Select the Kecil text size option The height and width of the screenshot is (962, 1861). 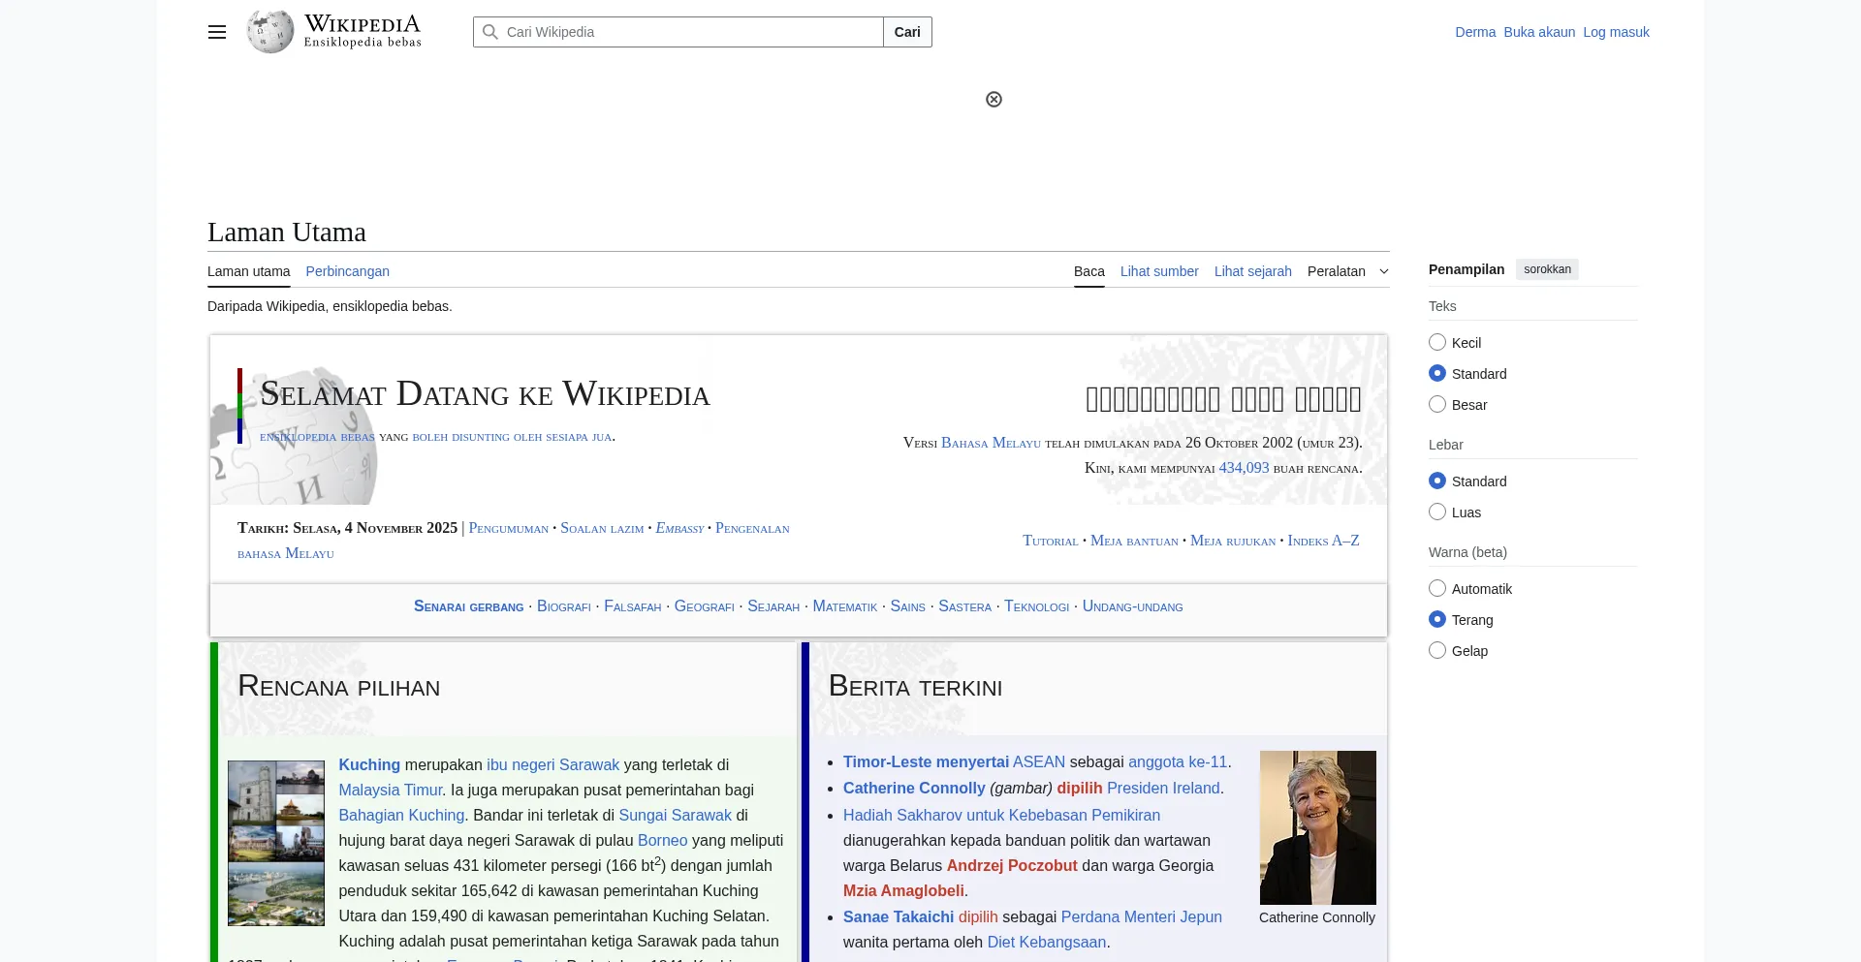1437,343
